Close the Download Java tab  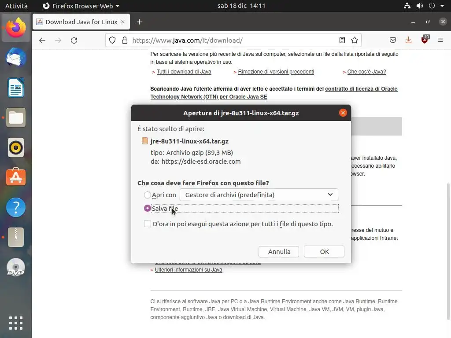(123, 22)
